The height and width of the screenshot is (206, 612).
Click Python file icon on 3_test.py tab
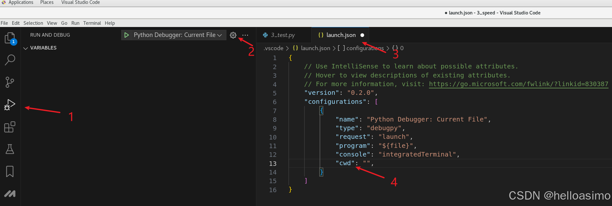tap(265, 35)
